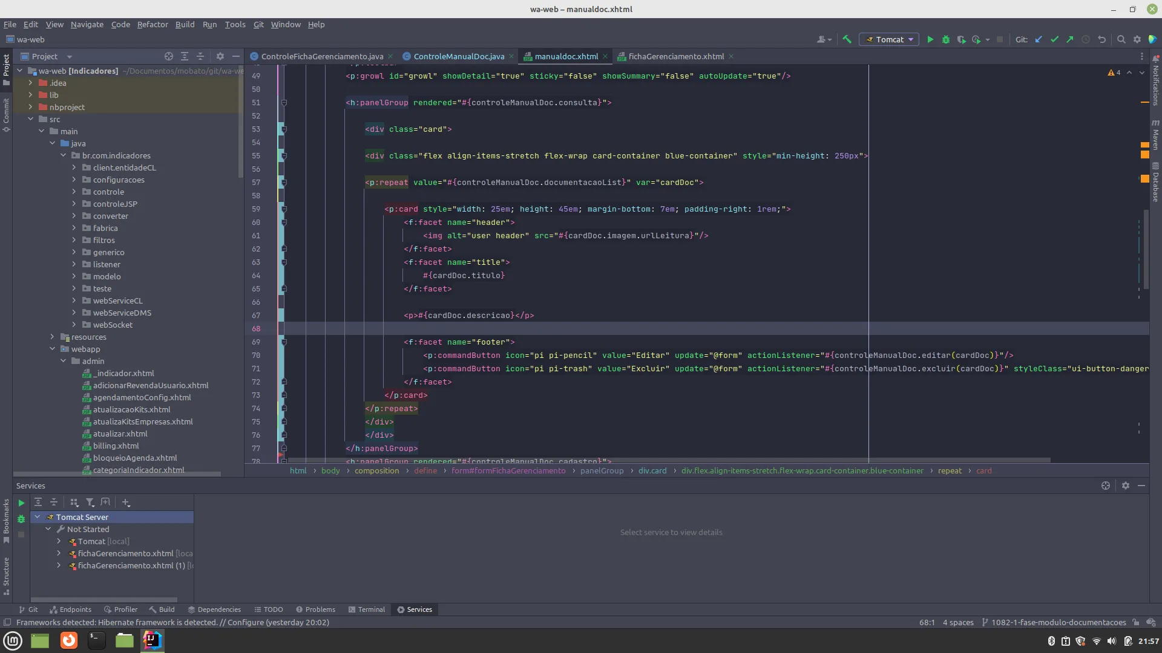Toggle the Bookmarks tool window stripe

6,519
